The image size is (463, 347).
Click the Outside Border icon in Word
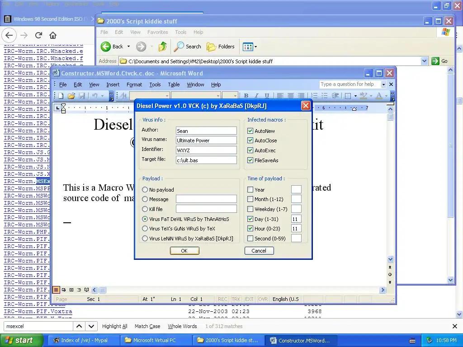click(x=348, y=96)
